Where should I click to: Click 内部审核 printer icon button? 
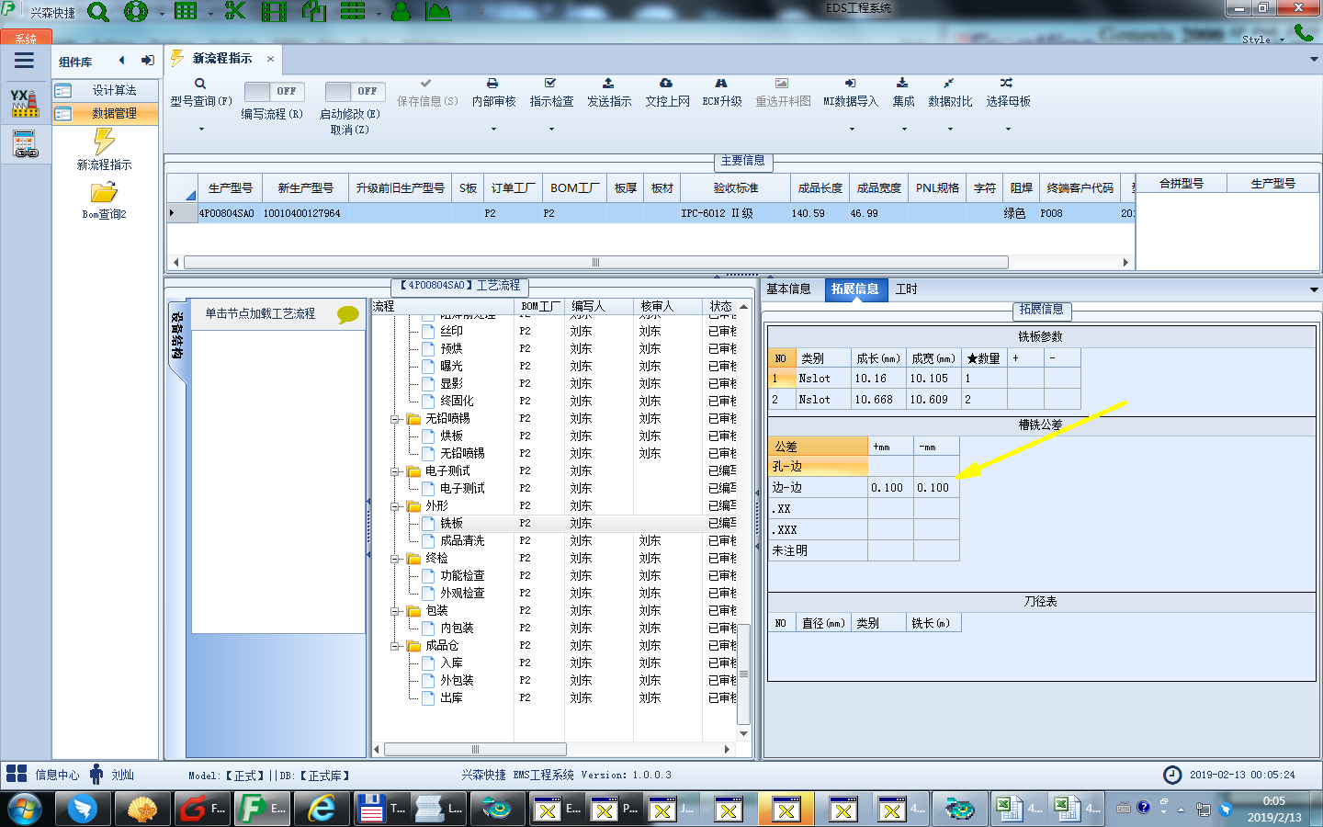tap(493, 93)
